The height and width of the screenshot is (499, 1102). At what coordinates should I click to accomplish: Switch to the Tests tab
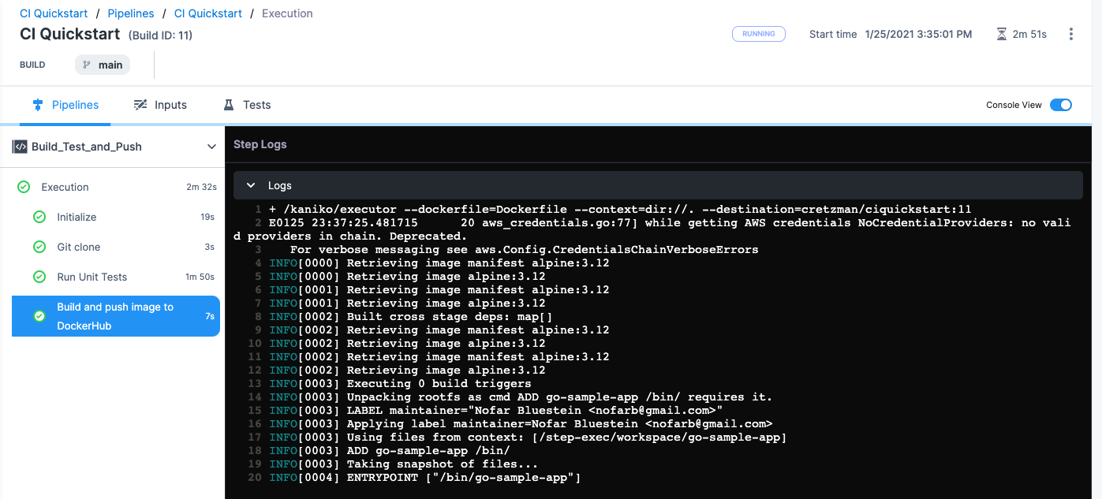[x=247, y=105]
